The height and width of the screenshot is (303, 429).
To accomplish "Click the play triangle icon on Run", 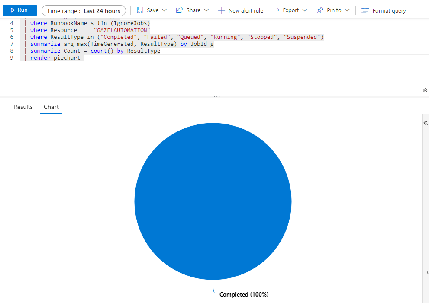I will point(13,10).
